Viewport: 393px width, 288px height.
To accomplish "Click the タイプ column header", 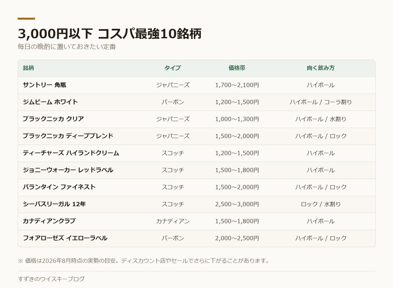I will pos(173,68).
